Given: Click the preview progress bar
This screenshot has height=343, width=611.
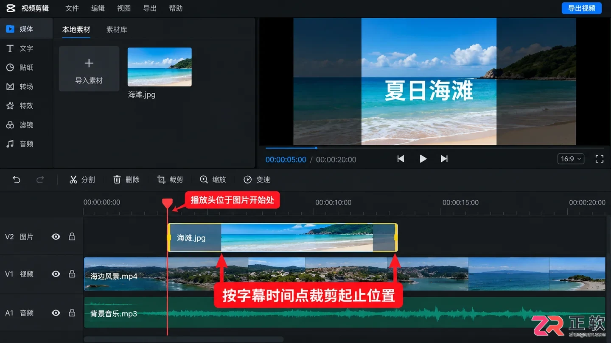Looking at the screenshot, I should coord(434,148).
